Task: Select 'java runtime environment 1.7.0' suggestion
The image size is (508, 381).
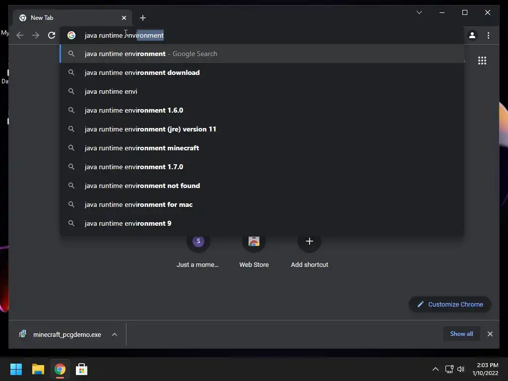Action: [x=262, y=167]
